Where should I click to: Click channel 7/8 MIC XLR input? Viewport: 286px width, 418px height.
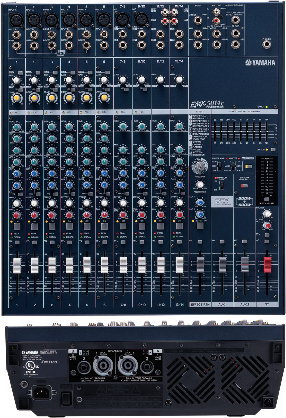point(123,20)
